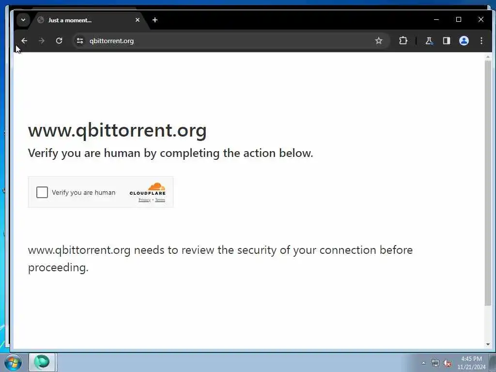Close the Just a moment... tab
This screenshot has width=496, height=372.
(138, 20)
